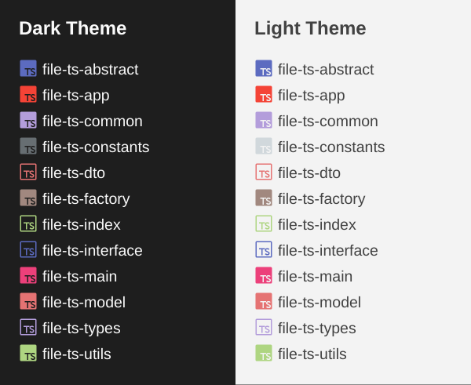Select the file-ts-main label in Dark Theme
Viewport: 471px width, 385px height.
[x=79, y=276]
